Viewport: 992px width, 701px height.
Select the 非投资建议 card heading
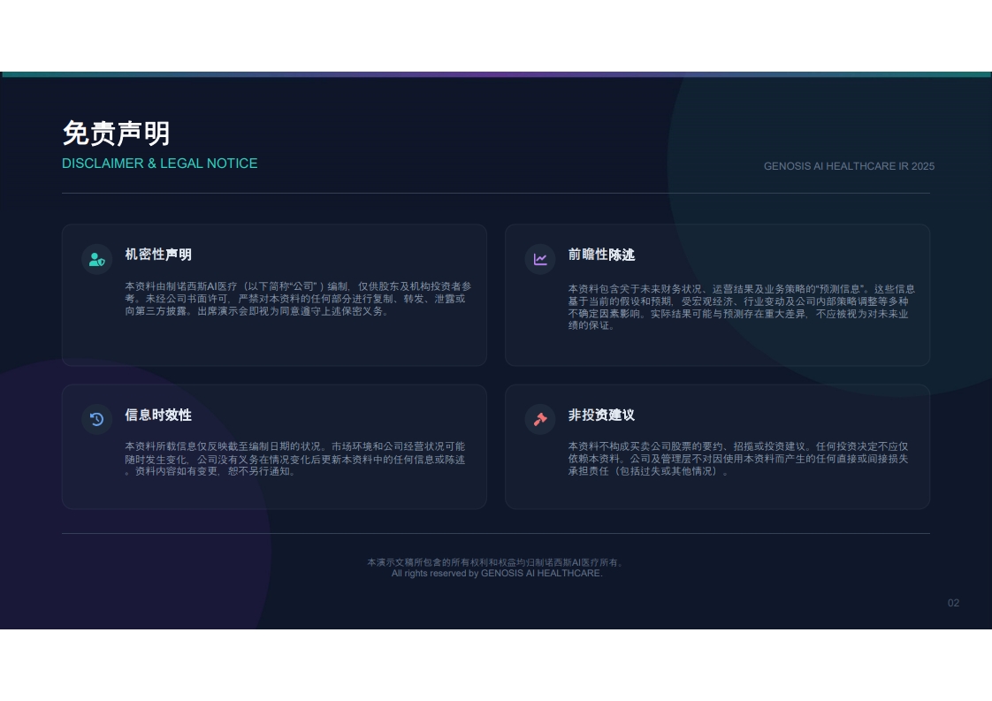pos(601,415)
